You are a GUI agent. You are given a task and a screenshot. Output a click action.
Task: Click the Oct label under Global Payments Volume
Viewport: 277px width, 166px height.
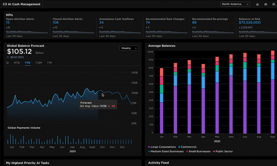[102, 147]
